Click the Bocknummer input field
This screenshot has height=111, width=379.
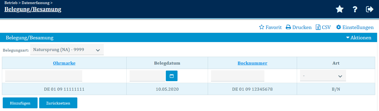tap(237, 76)
